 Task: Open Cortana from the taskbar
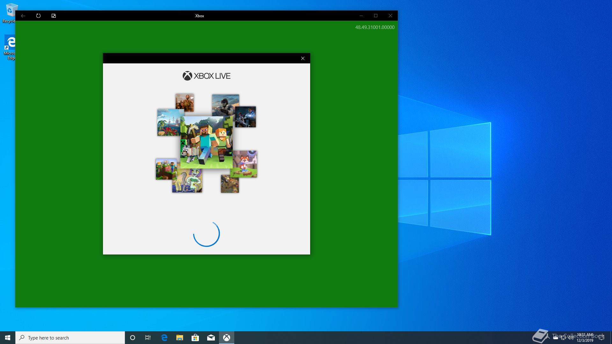133,338
